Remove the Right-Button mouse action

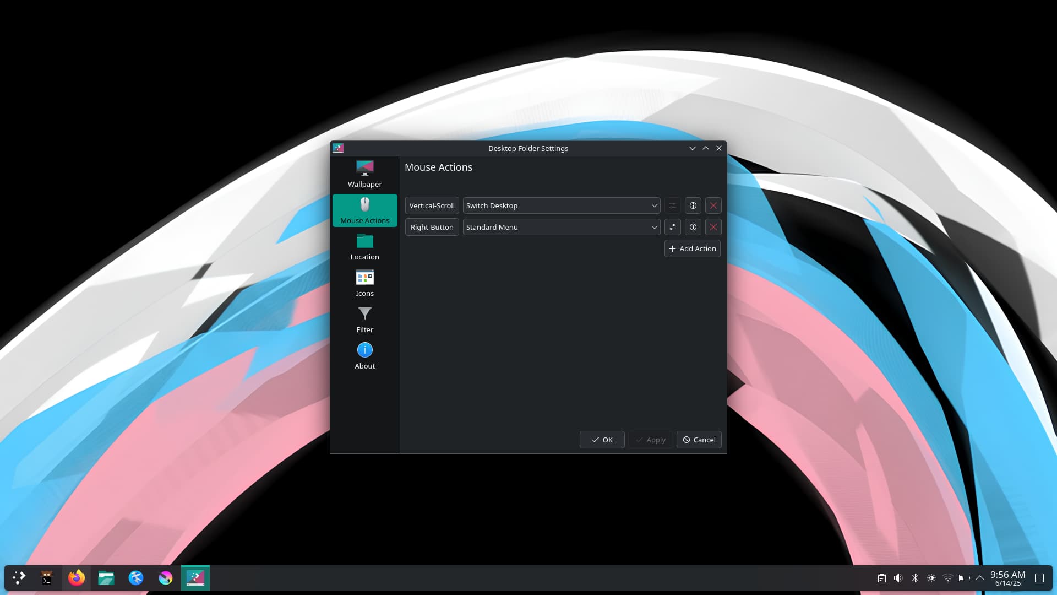[x=713, y=227]
